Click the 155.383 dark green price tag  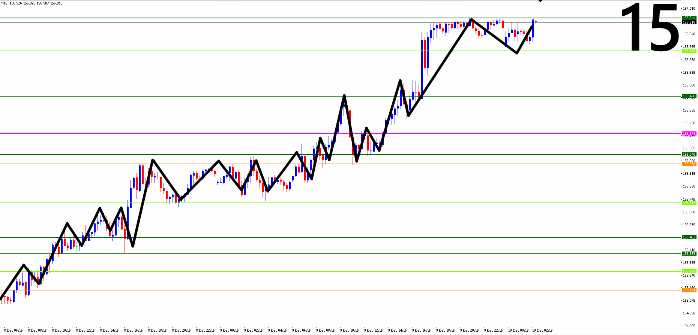tap(689, 254)
